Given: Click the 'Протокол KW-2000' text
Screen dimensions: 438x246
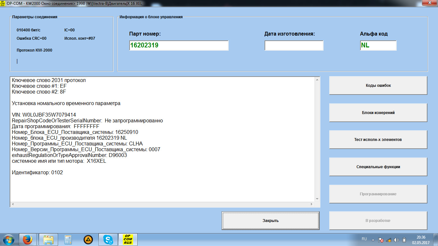Looking at the screenshot, I should [34, 50].
